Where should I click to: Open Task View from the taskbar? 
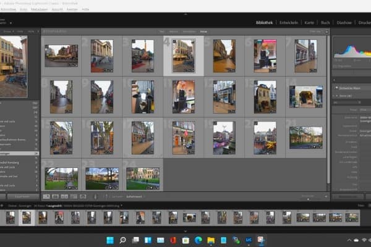135,240
